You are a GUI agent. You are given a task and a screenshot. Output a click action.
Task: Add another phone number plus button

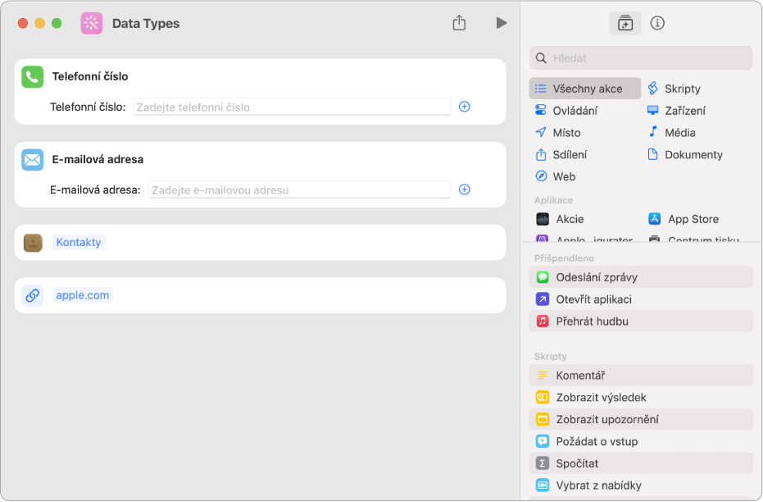tap(464, 107)
